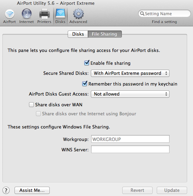Click the 'Find a setting' label
The height and width of the screenshot is (196, 193).
coord(164,22)
